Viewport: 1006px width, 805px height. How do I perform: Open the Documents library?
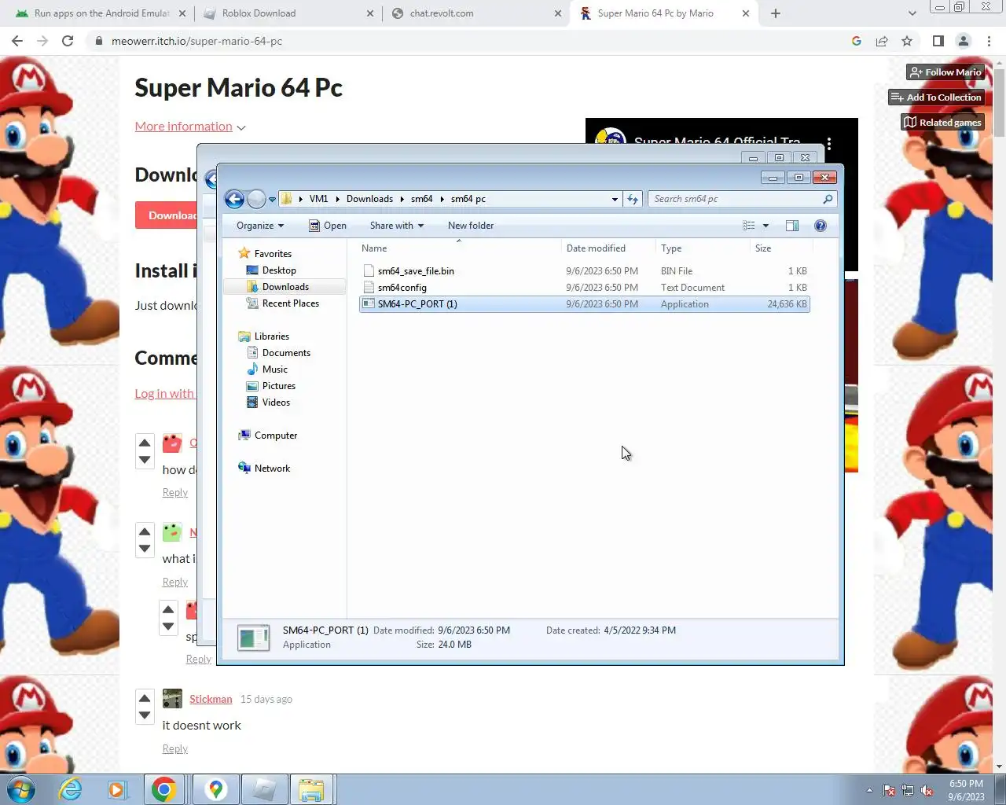(x=286, y=353)
